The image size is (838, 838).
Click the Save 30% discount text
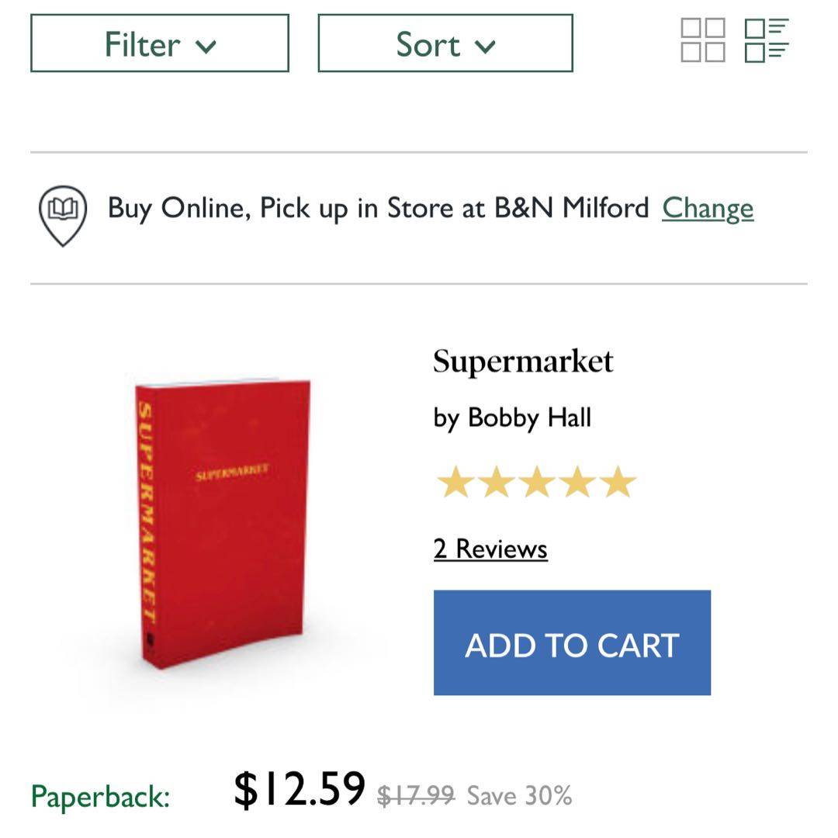click(519, 795)
